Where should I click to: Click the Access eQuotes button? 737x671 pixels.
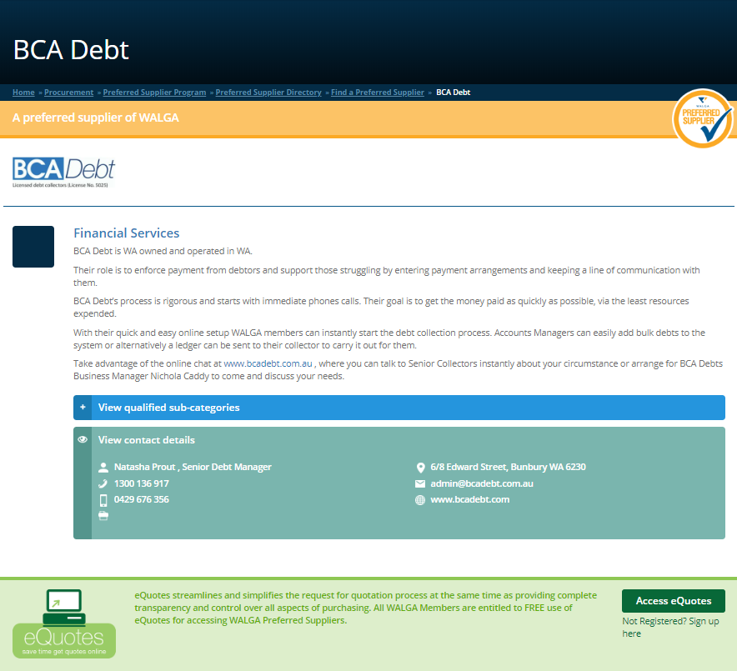click(674, 601)
